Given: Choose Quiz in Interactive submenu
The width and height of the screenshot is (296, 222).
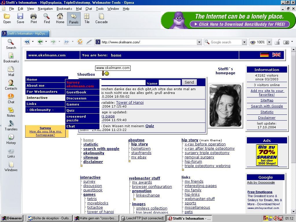Looking at the screenshot, I should (82, 110).
